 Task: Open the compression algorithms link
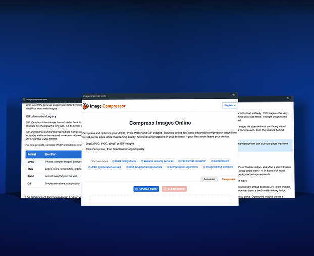pos(182,167)
